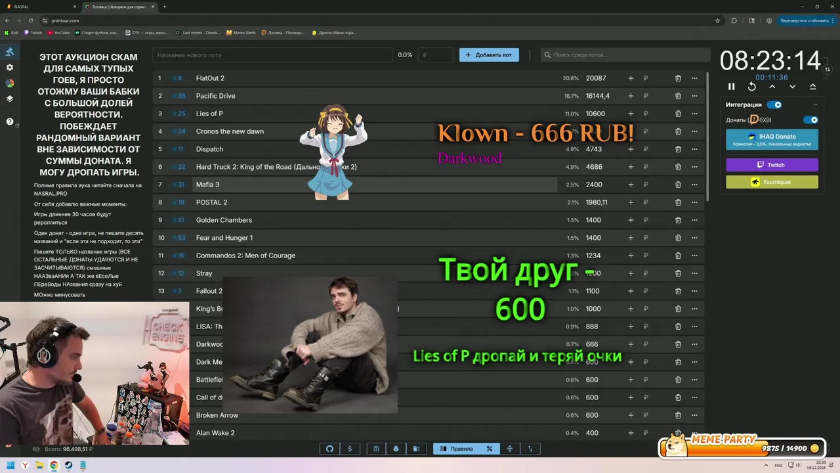
Task: Click the swap arrows beside the timer
Action: coord(828,69)
